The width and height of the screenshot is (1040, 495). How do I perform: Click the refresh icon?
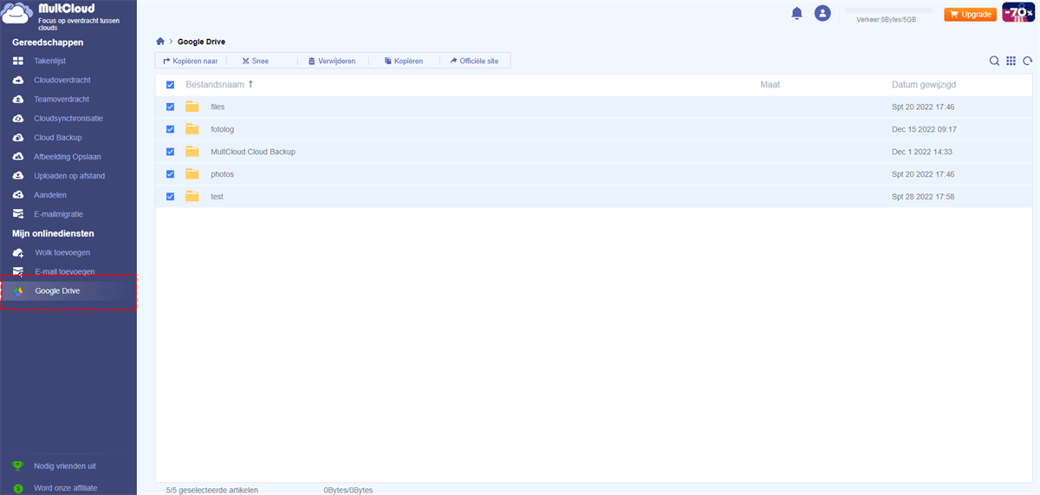[x=1027, y=61]
